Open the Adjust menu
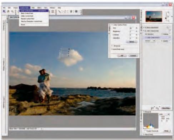The height and width of the screenshot is (140, 174). (15, 7)
